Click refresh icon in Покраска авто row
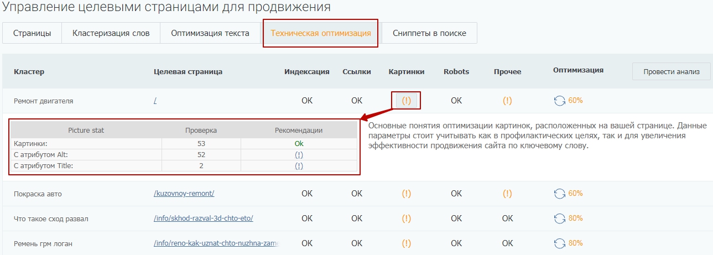 pyautogui.click(x=560, y=194)
